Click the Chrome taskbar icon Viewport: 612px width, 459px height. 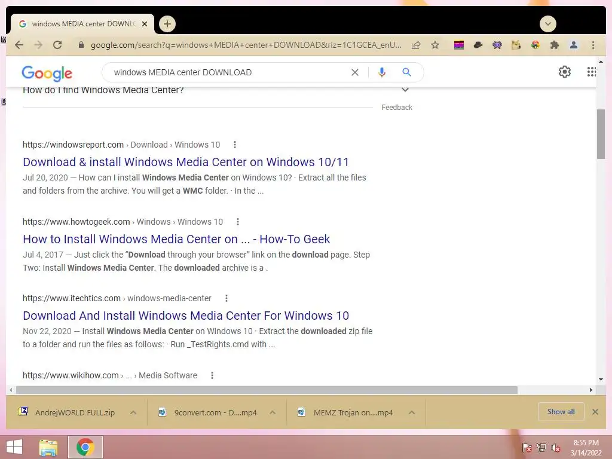[85, 447]
